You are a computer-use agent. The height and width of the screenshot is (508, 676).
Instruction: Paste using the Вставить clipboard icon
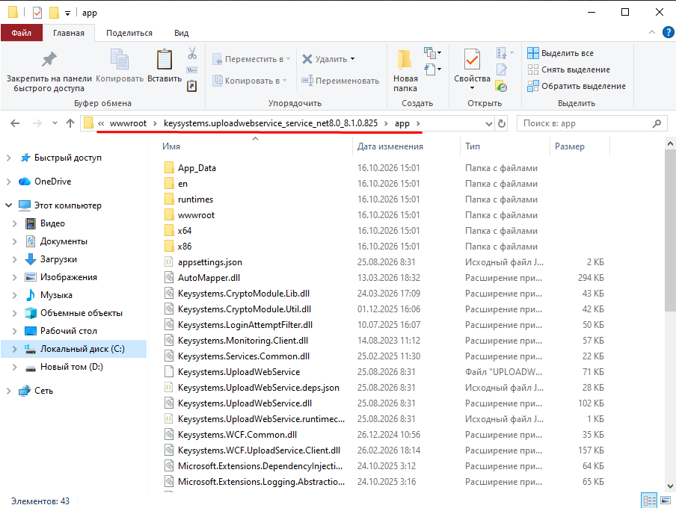coord(165,66)
